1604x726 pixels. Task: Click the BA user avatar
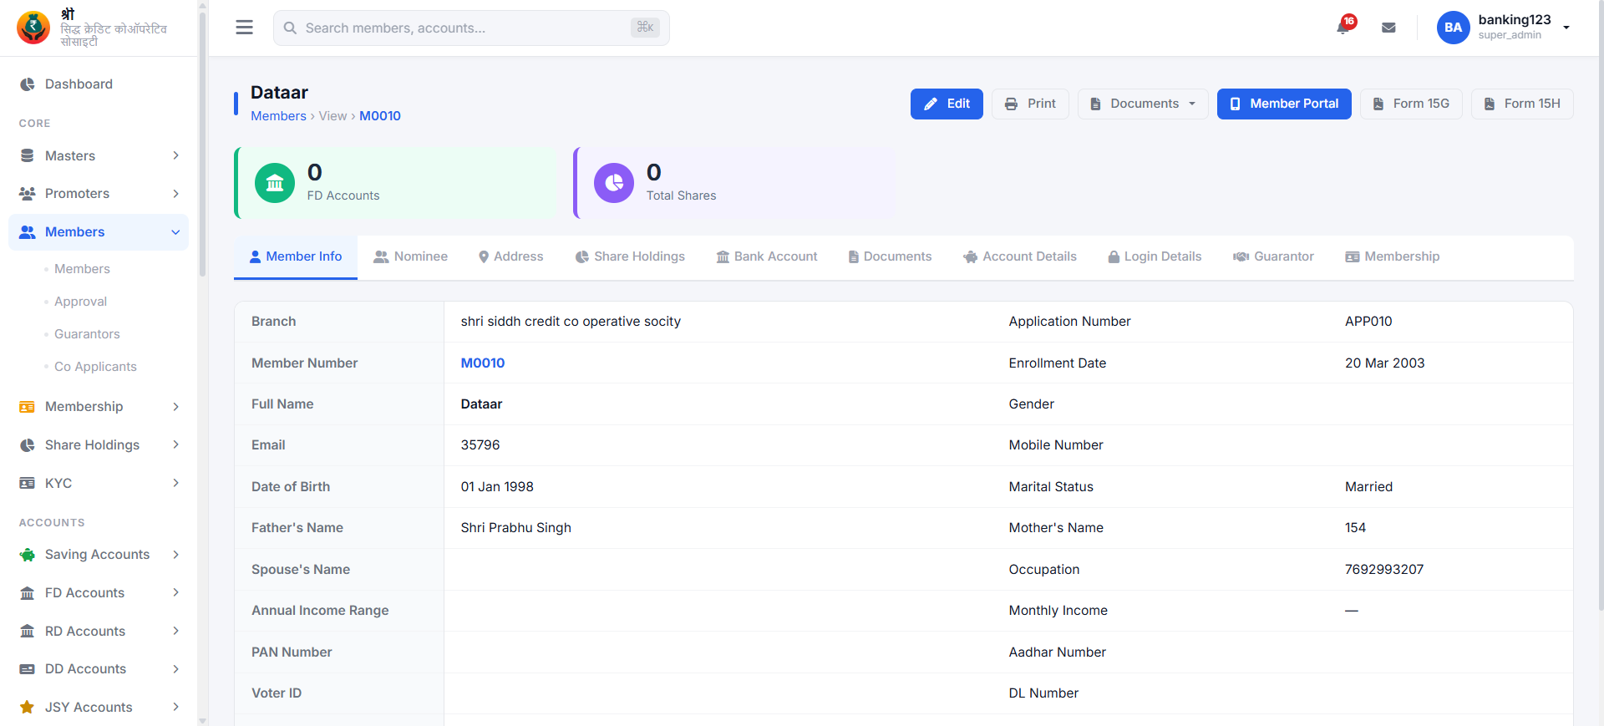[1453, 28]
